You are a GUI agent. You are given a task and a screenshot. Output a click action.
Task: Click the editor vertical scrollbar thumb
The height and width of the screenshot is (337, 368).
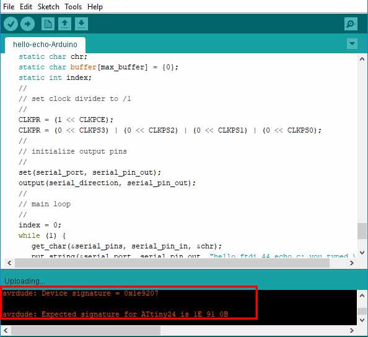tap(362, 231)
